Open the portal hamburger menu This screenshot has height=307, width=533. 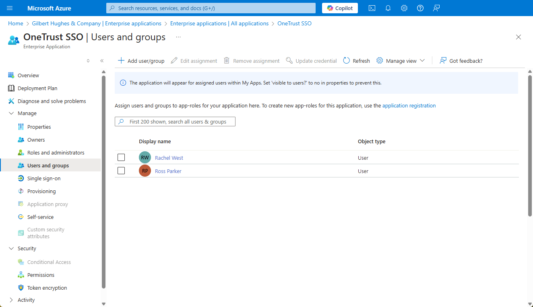[x=9, y=8]
